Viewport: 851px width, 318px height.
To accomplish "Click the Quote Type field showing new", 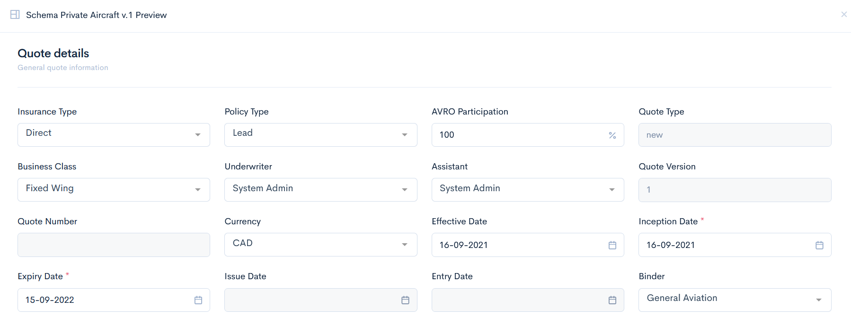I will [735, 135].
